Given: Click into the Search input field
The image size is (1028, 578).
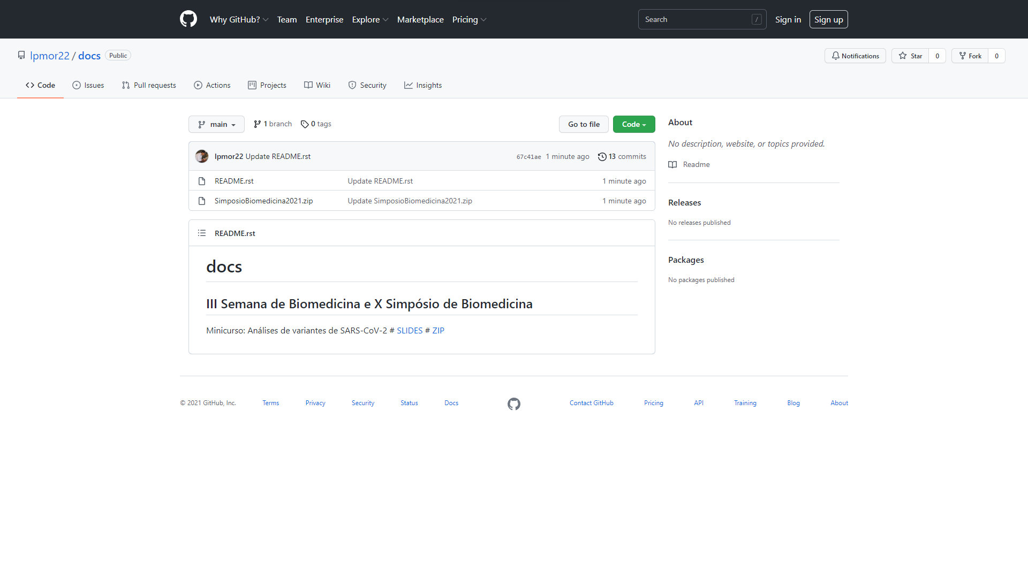Looking at the screenshot, I should pyautogui.click(x=696, y=19).
